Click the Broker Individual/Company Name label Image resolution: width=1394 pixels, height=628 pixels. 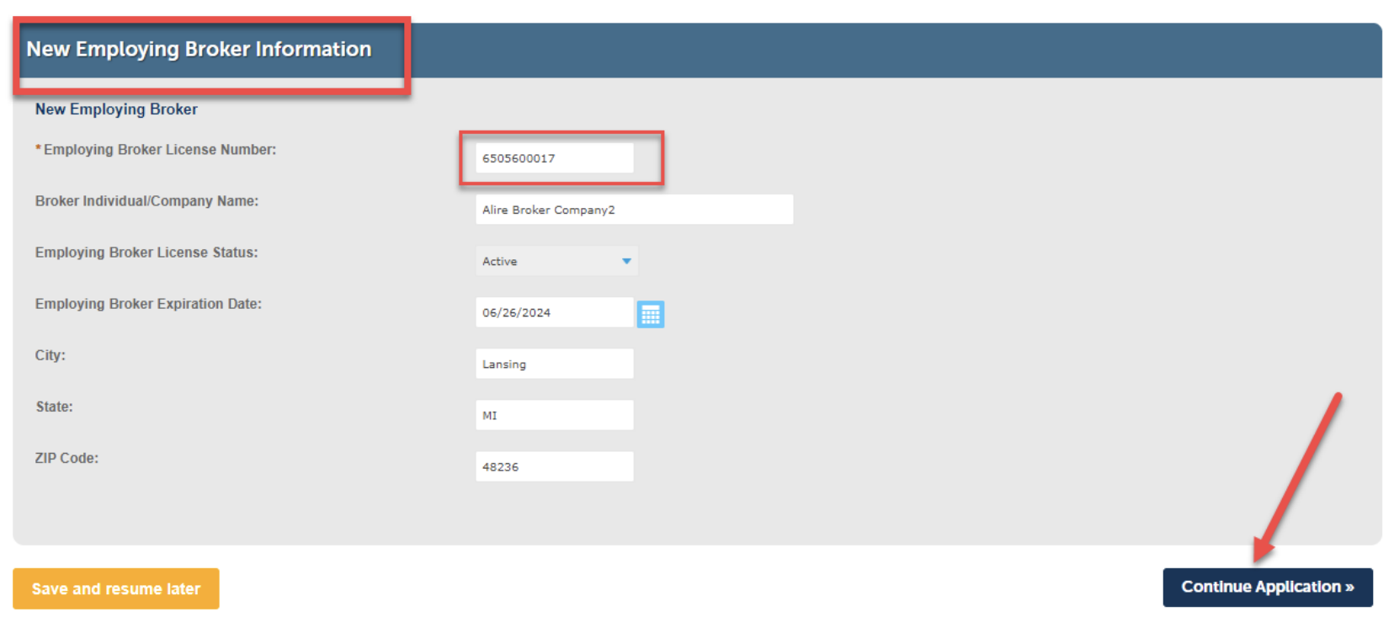pyautogui.click(x=146, y=201)
